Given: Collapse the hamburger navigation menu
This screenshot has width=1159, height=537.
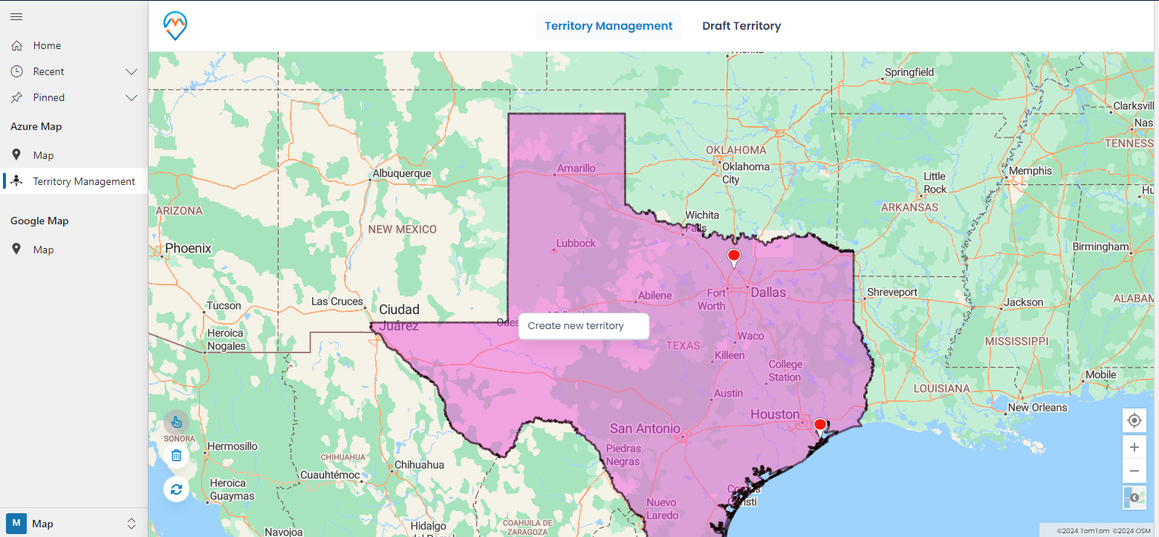Looking at the screenshot, I should pyautogui.click(x=16, y=16).
